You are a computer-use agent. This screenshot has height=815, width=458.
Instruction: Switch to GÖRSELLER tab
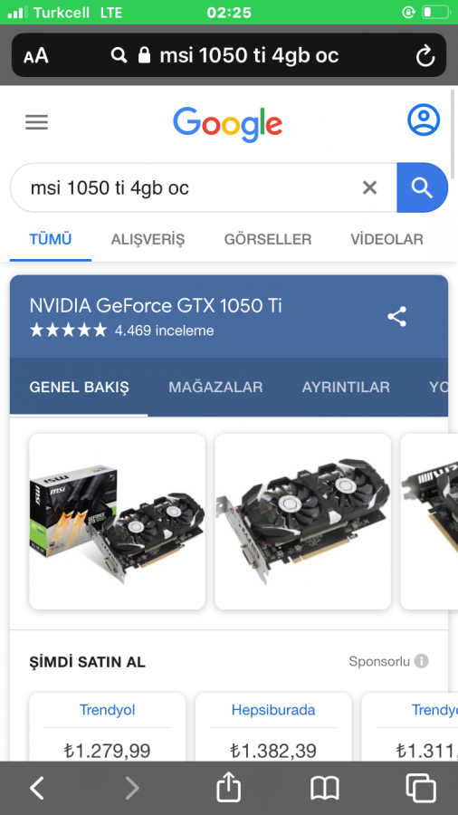pyautogui.click(x=268, y=240)
